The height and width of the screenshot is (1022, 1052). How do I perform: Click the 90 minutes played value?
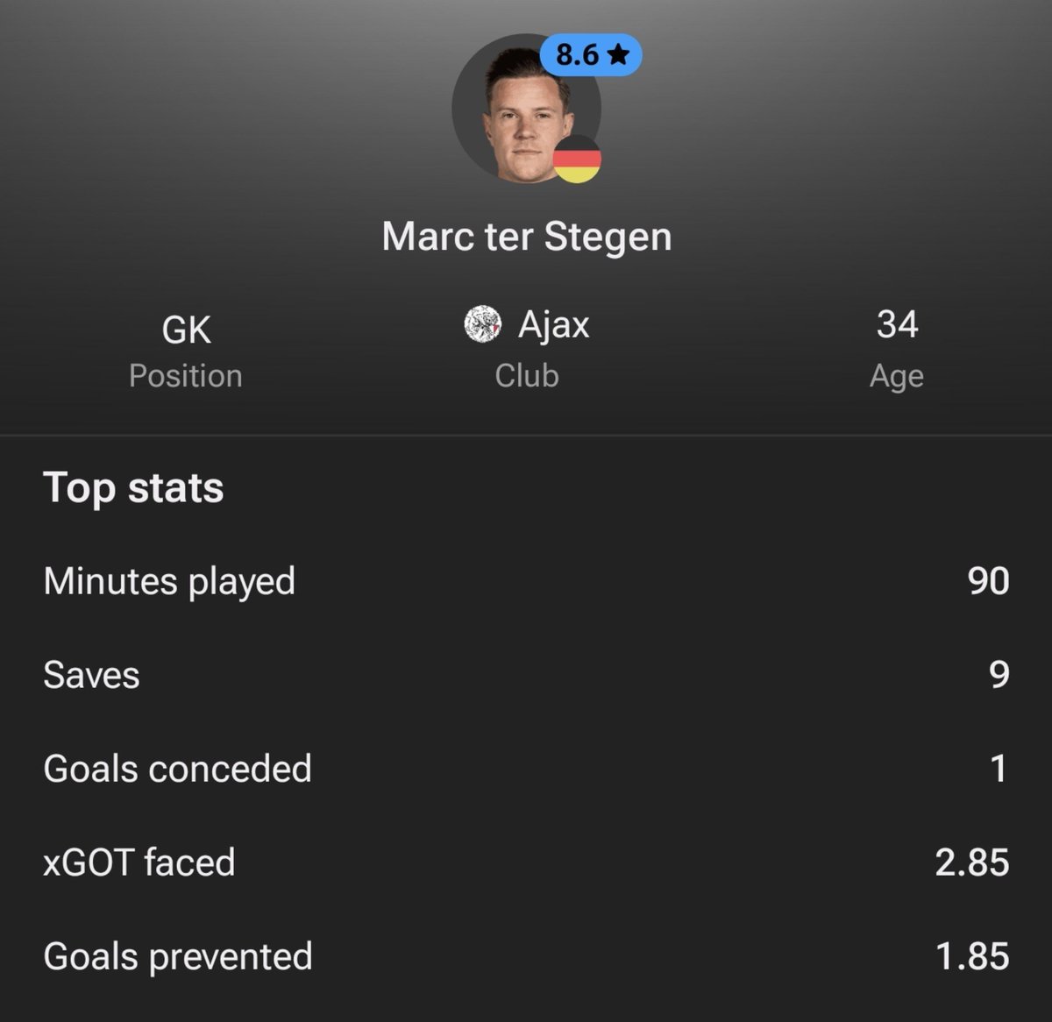pos(989,581)
